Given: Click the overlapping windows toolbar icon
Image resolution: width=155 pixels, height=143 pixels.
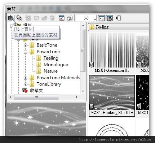Looking at the screenshot, I should tap(70, 18).
